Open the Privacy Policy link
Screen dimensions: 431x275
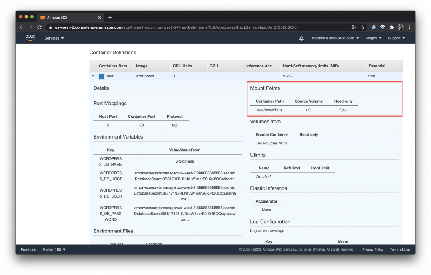tap(373, 250)
